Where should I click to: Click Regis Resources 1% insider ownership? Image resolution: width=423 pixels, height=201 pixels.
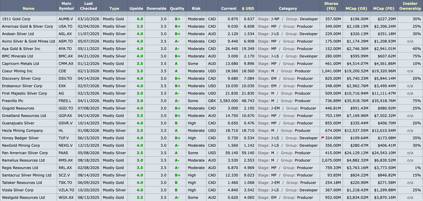[418, 167]
